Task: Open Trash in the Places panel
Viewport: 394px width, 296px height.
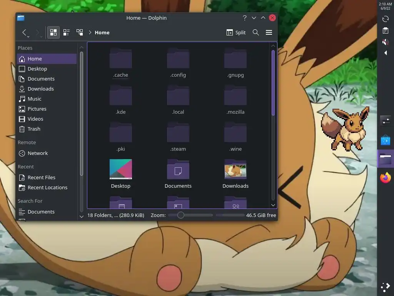Action: pyautogui.click(x=47, y=129)
